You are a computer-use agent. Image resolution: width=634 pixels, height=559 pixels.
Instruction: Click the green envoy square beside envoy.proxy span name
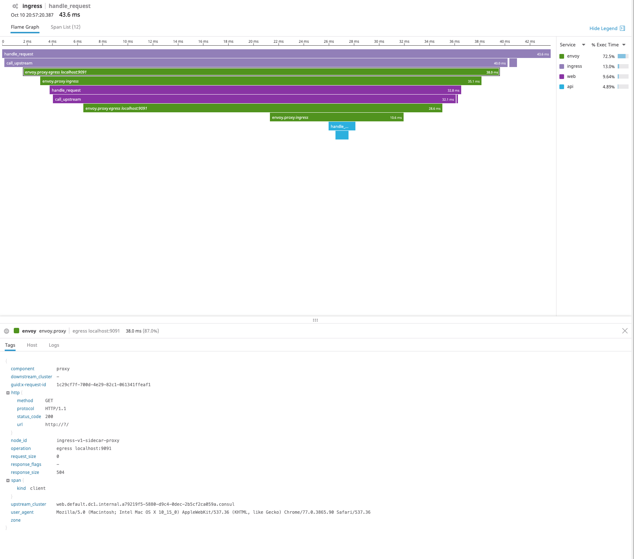click(17, 330)
